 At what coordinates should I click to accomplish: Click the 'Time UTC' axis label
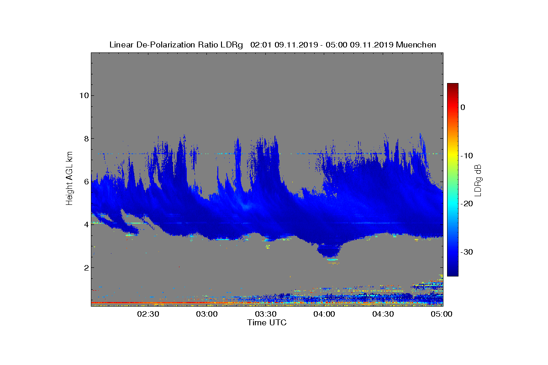267,323
